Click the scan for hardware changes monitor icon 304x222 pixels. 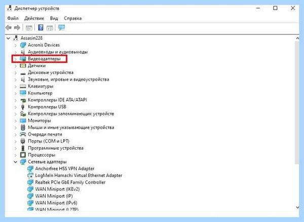coord(61,27)
